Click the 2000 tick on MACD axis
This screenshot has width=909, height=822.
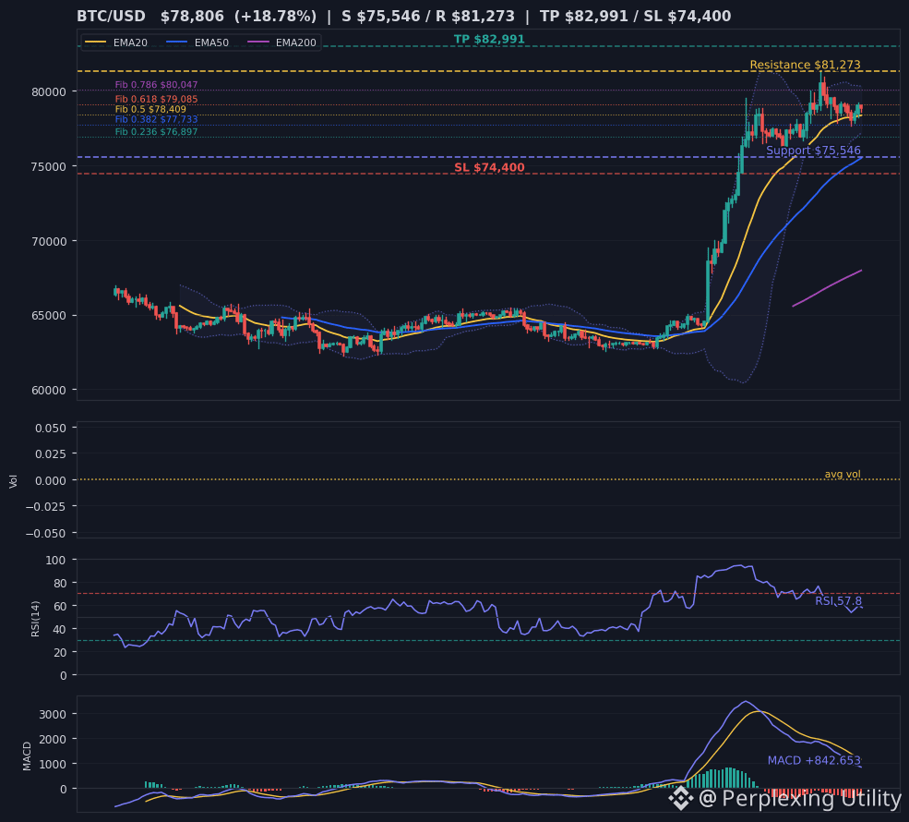tap(53, 739)
